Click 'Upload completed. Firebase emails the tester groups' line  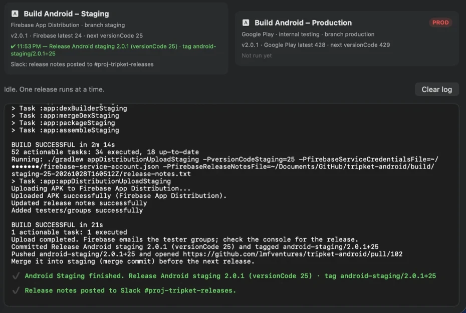185,239
